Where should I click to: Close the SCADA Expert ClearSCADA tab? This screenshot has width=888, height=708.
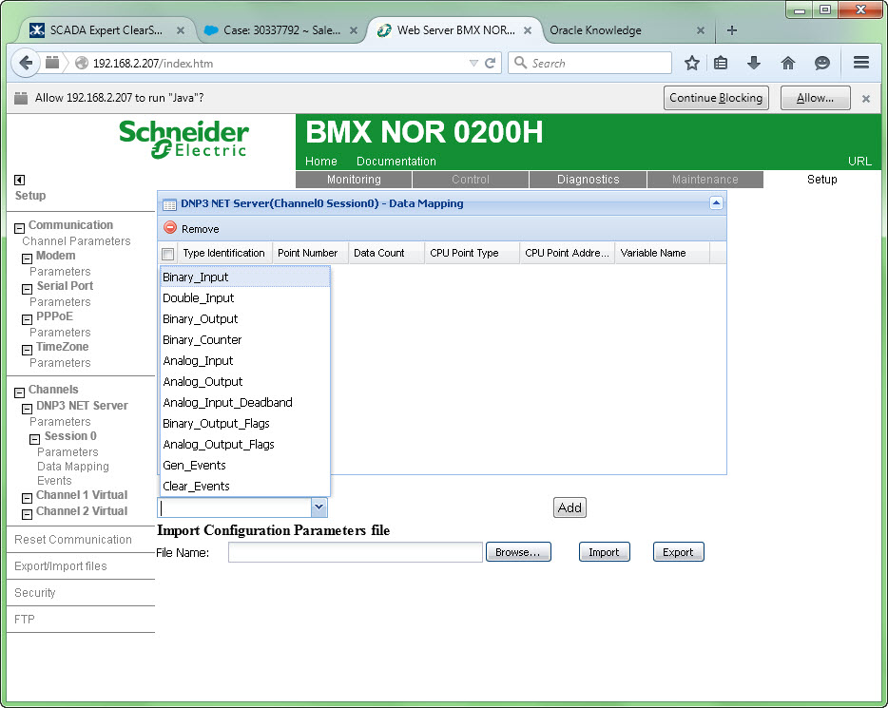click(x=180, y=30)
